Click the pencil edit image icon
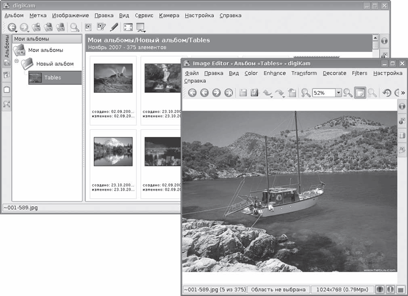408x296 pixels. [114, 27]
